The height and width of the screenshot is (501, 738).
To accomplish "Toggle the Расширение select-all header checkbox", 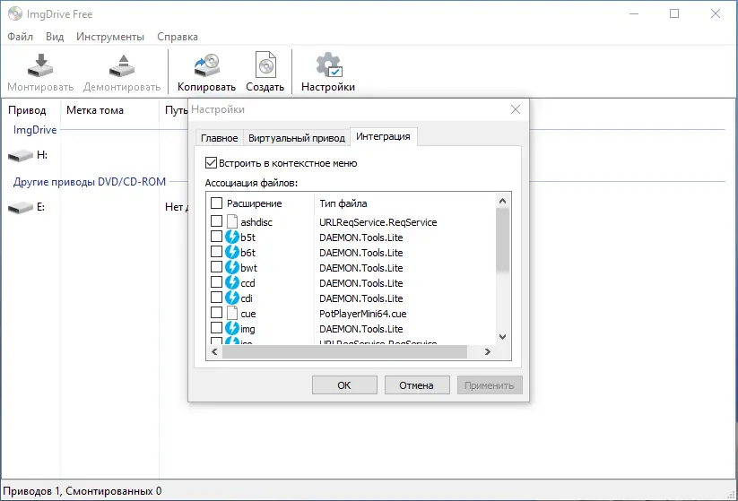I will point(216,203).
